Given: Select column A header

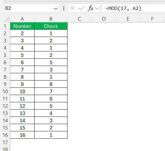Looking at the screenshot, I should tap(22, 19).
